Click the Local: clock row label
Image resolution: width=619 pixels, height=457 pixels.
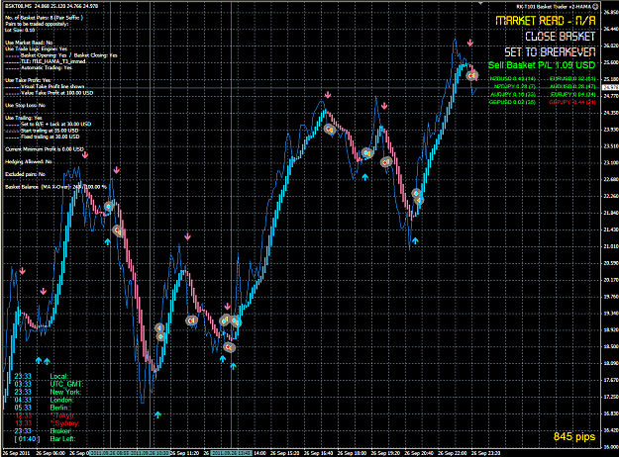pyautogui.click(x=58, y=377)
